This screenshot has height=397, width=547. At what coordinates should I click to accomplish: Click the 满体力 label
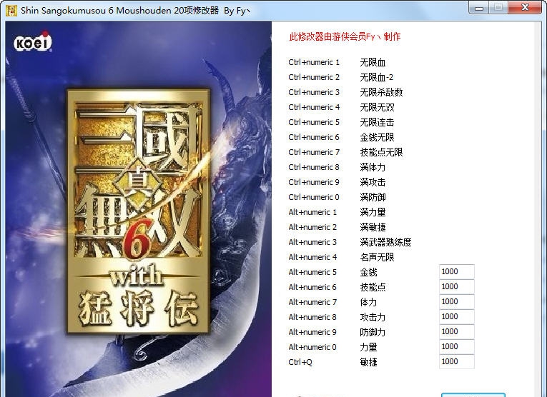click(373, 168)
